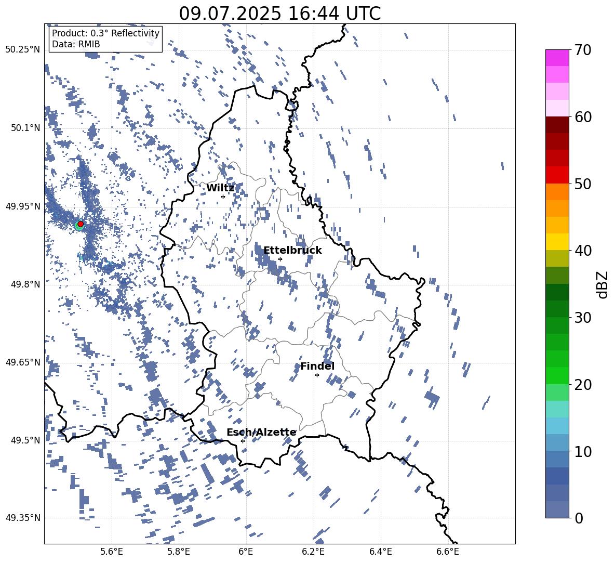
Task: Click the 'Product: 0.3° Reflectivity' text
Action: pyautogui.click(x=105, y=33)
